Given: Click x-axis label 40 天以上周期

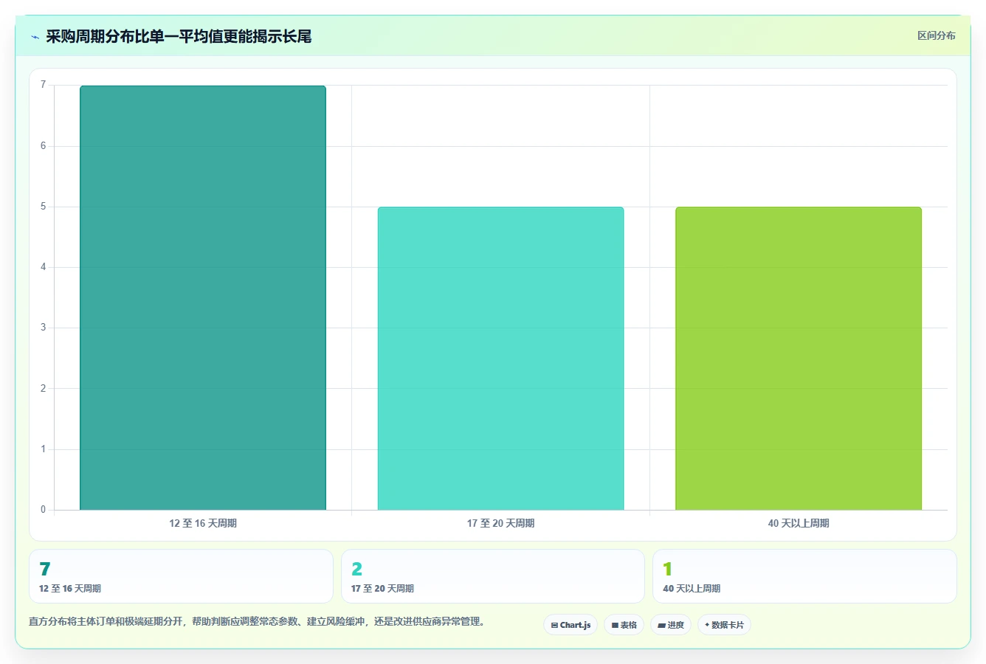Looking at the screenshot, I should click(799, 523).
